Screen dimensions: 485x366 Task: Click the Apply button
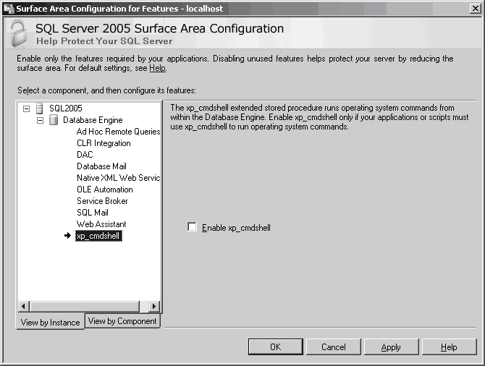(x=391, y=347)
